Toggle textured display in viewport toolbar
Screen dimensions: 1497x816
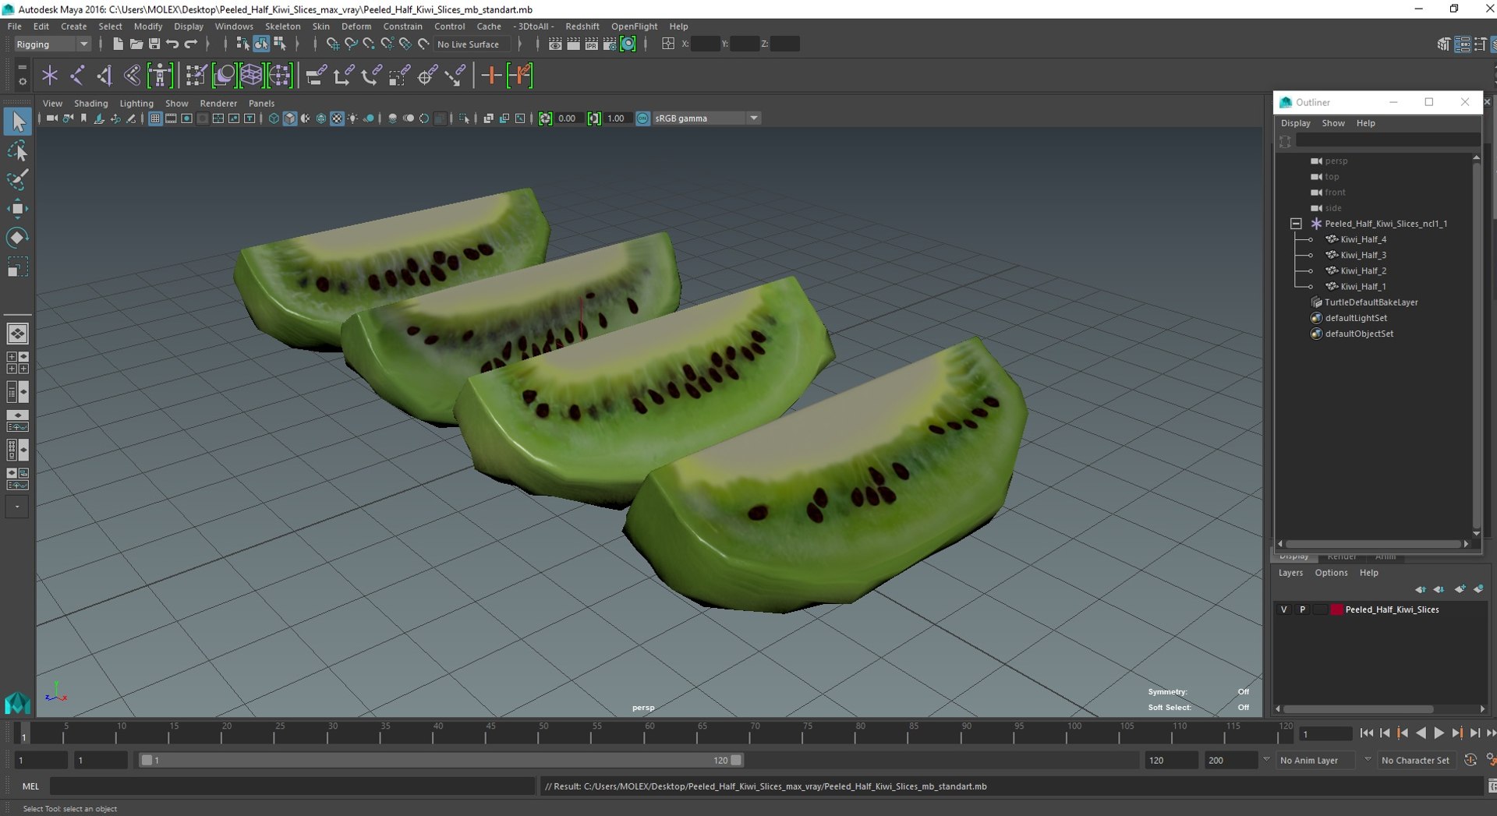click(x=337, y=118)
